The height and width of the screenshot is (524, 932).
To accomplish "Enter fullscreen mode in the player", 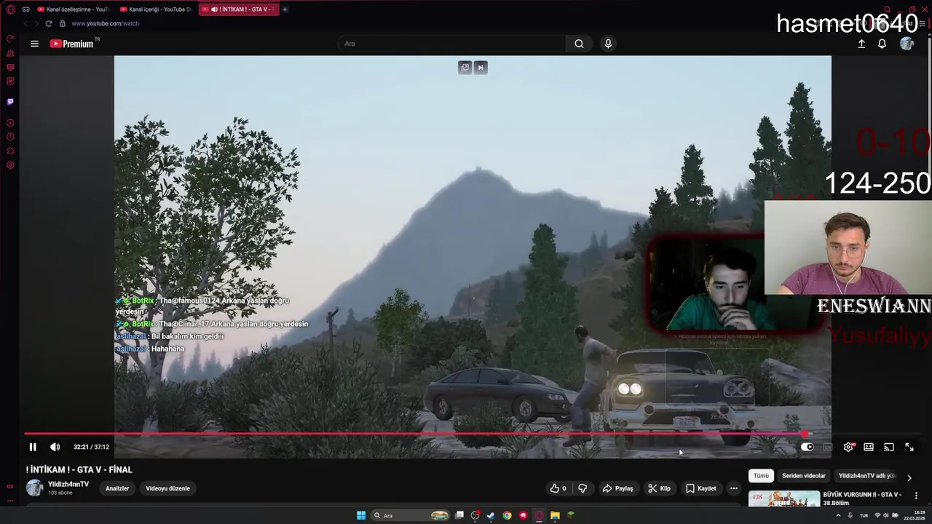I will (909, 447).
